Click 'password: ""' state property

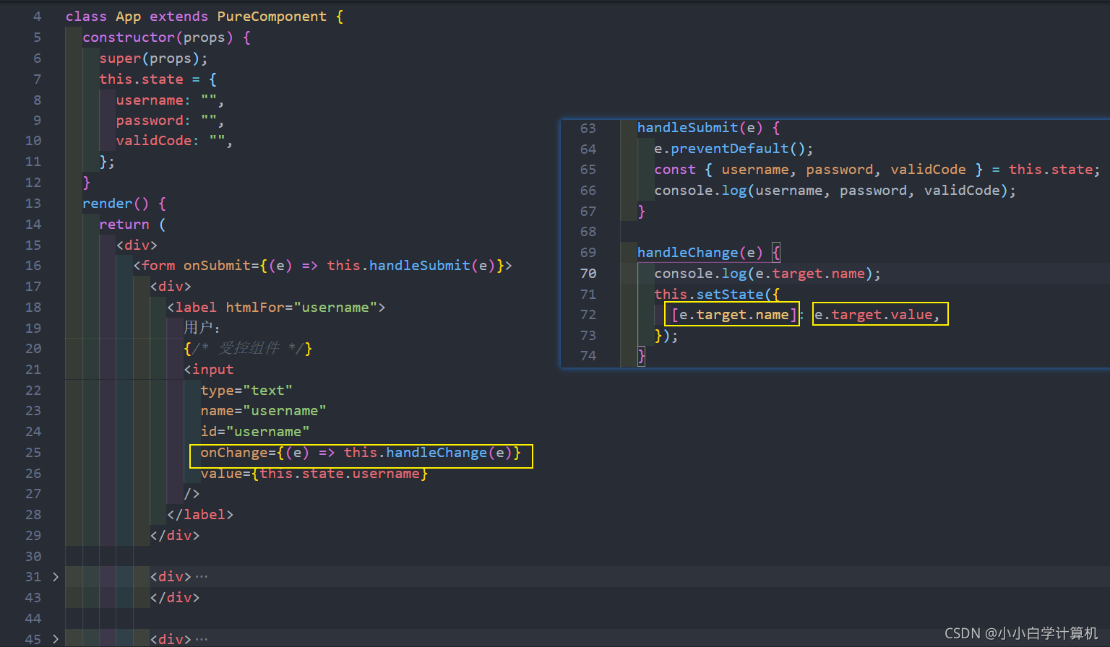point(166,121)
